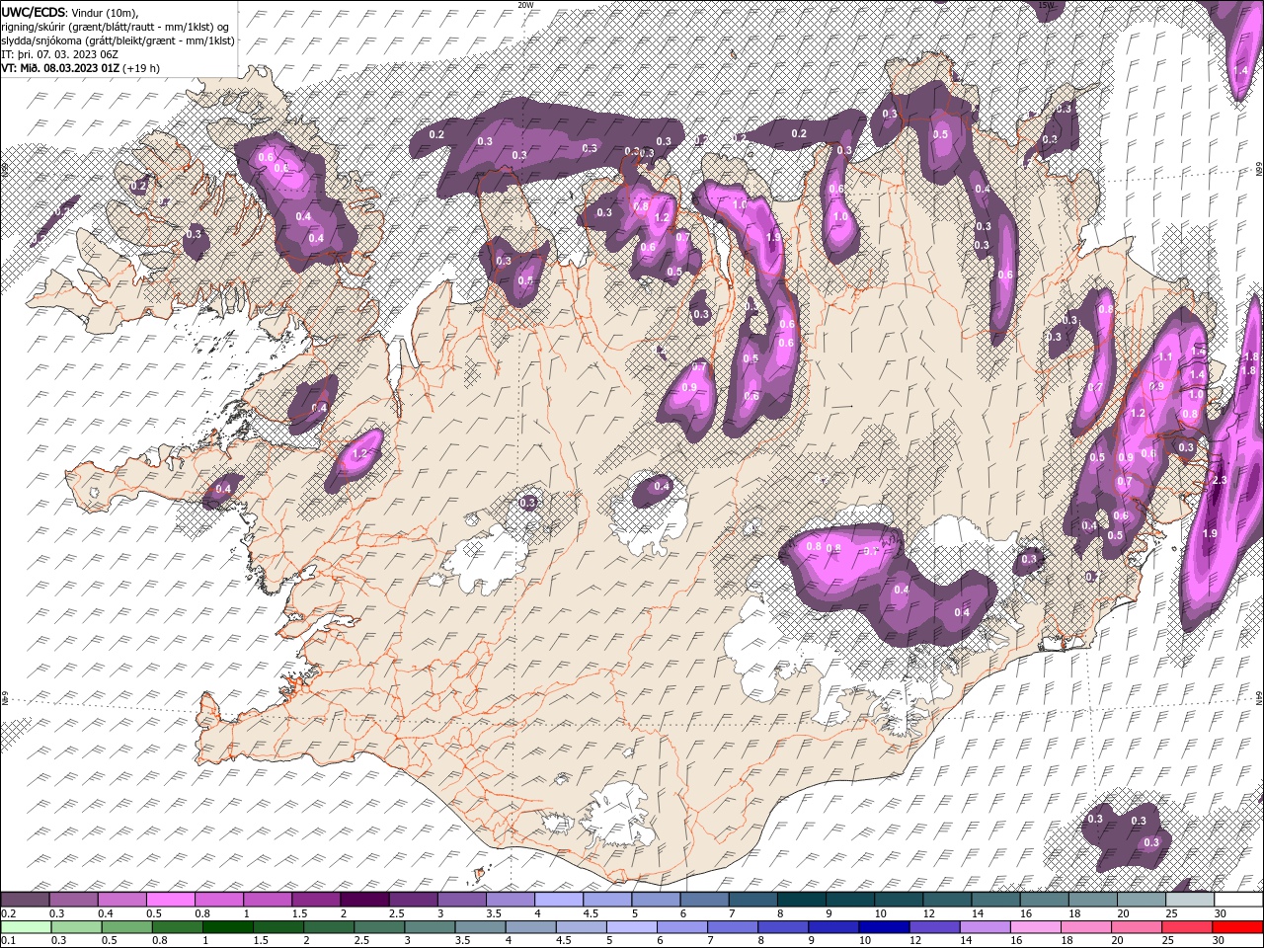
Task: Click the 20W longitude label
Action: pyautogui.click(x=526, y=5)
